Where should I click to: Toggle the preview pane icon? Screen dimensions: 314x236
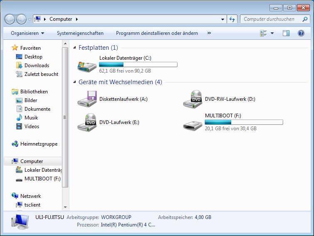tap(286, 33)
